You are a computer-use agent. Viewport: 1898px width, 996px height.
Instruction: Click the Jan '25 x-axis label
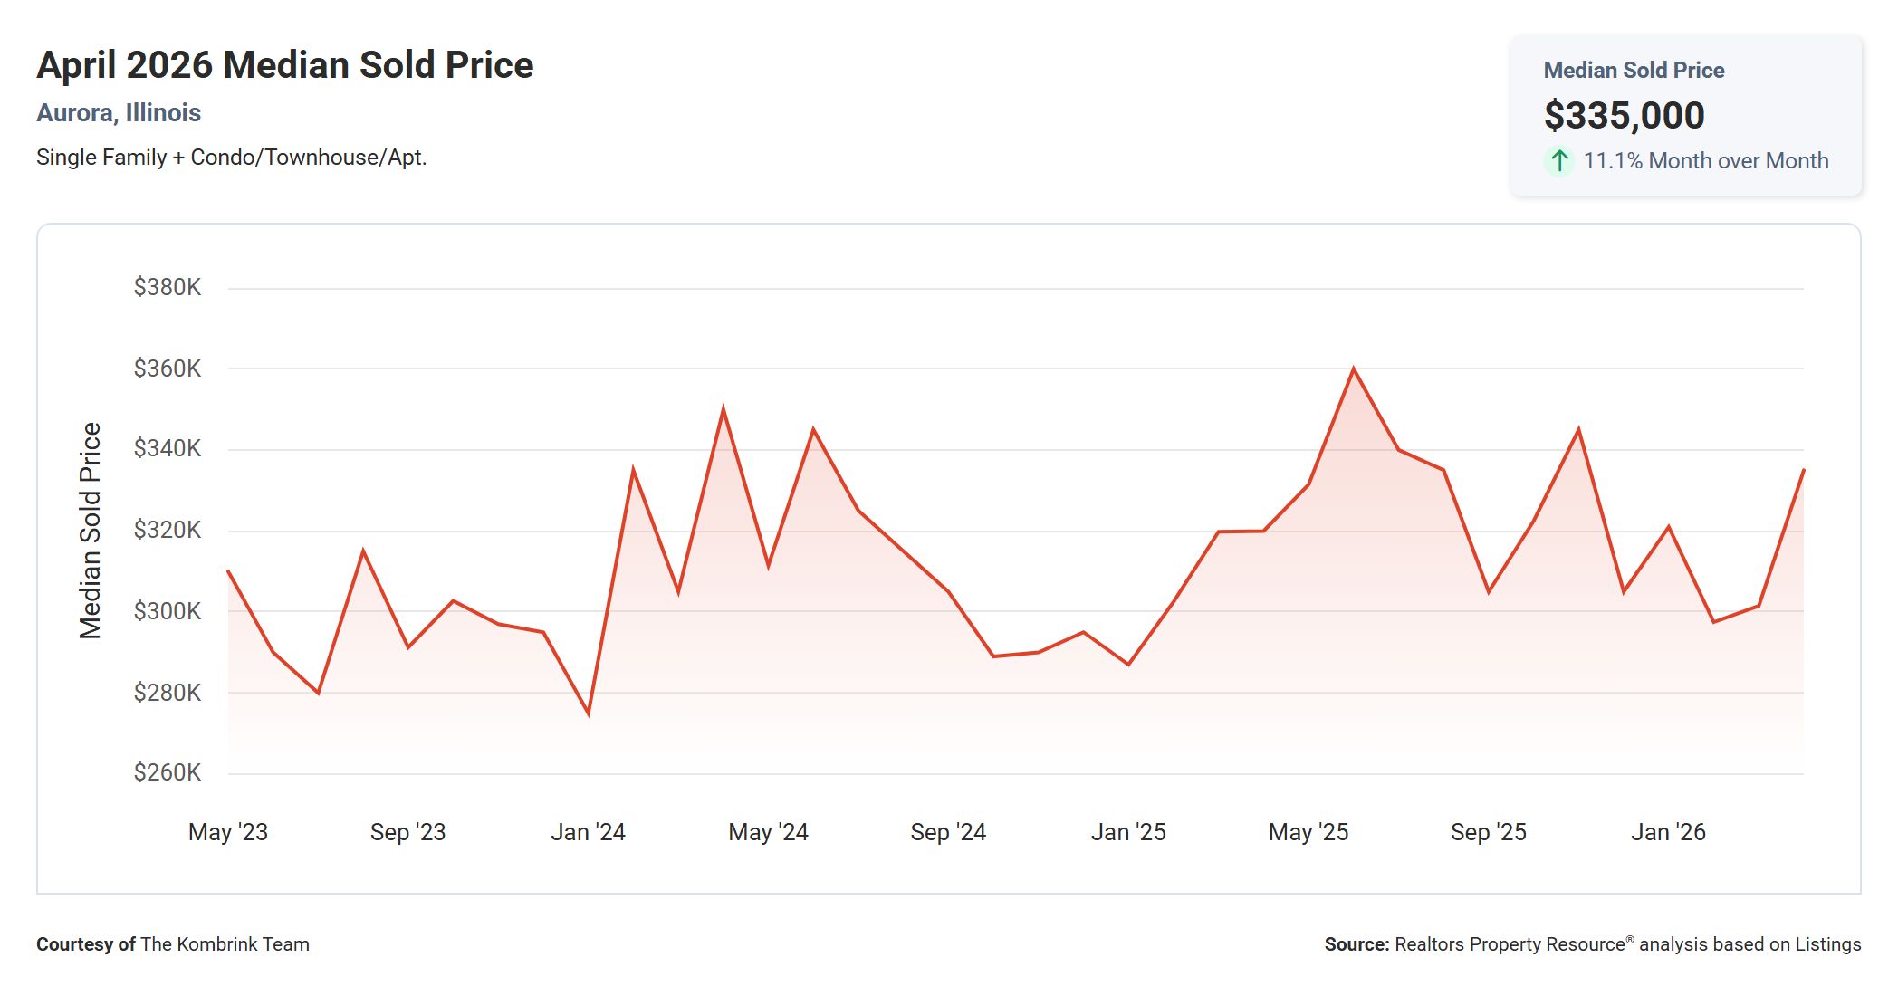pos(1128,832)
